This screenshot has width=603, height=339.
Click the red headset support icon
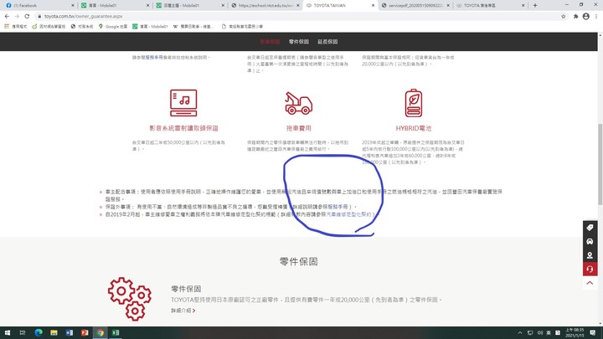pyautogui.click(x=590, y=269)
